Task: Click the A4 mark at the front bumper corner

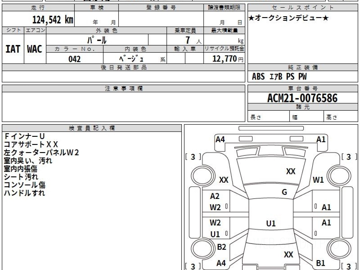Action: tap(220, 139)
